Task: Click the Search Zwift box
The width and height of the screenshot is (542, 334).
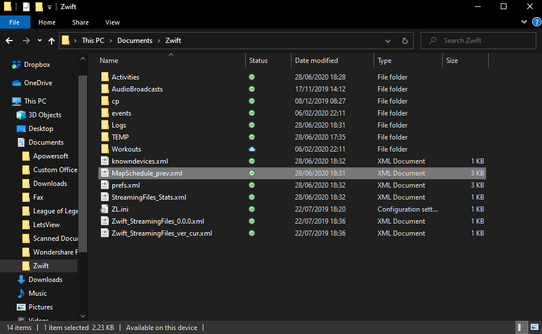Action: [x=478, y=41]
